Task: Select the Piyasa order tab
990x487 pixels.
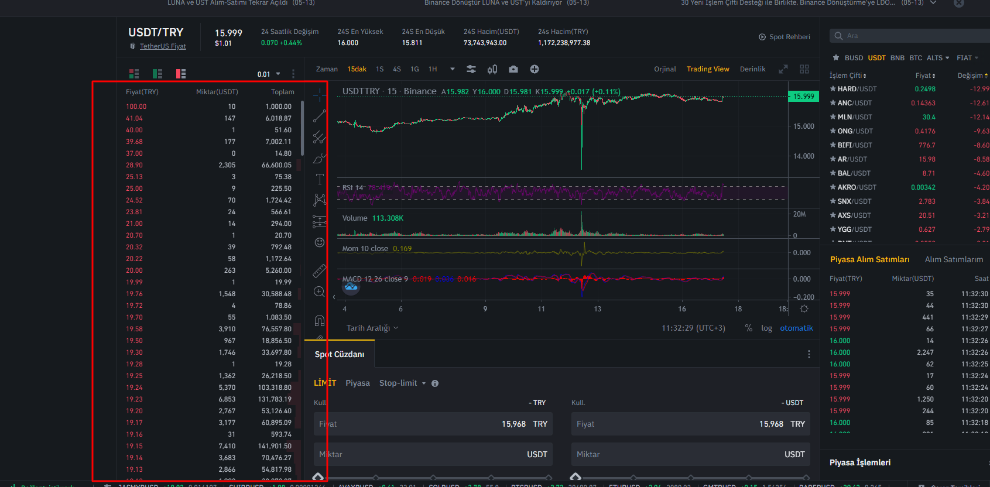Action: [358, 383]
